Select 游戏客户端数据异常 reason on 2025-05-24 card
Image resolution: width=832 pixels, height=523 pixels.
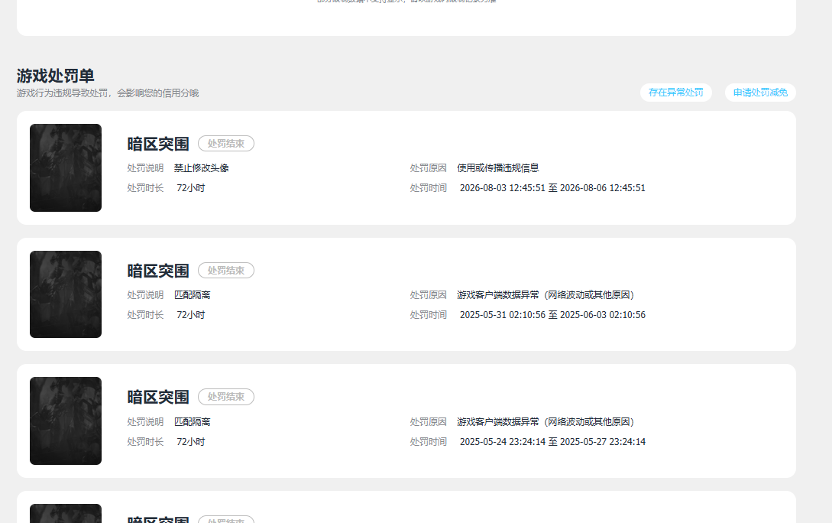click(545, 421)
